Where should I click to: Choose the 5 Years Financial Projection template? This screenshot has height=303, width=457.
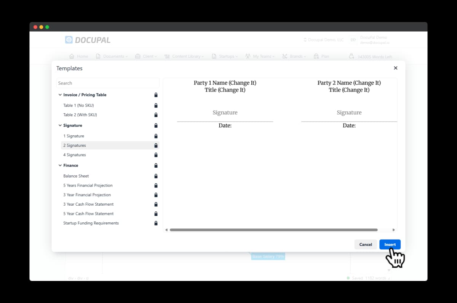coord(88,186)
